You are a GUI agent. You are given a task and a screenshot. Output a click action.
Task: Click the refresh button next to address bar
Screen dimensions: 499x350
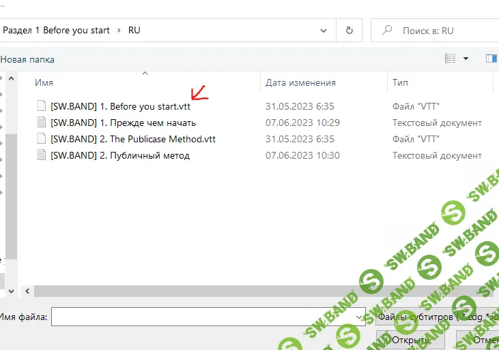350,31
